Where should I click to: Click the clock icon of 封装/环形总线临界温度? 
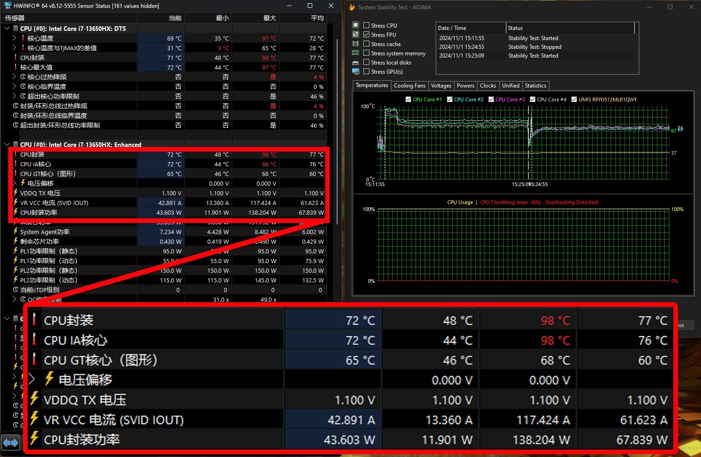(16, 116)
